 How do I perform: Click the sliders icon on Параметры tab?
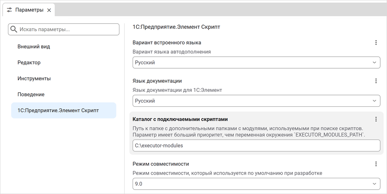click(9, 10)
